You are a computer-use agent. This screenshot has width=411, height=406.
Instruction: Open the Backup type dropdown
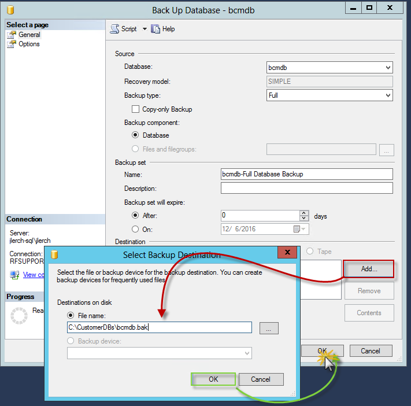click(x=388, y=95)
